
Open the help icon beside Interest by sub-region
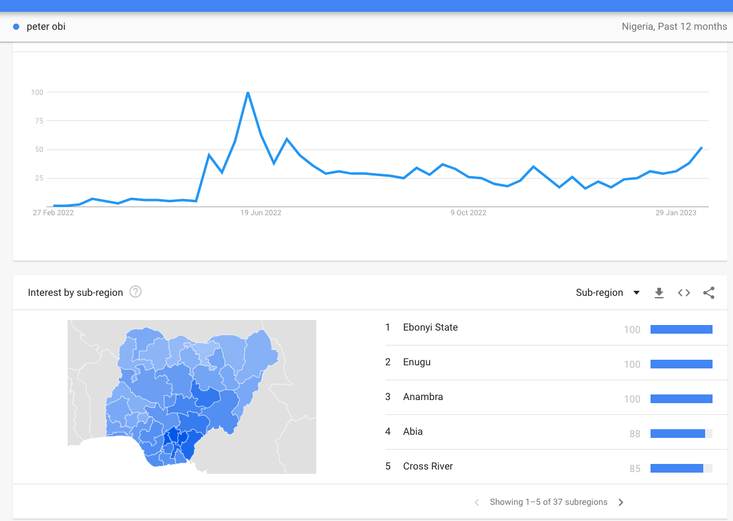(136, 292)
